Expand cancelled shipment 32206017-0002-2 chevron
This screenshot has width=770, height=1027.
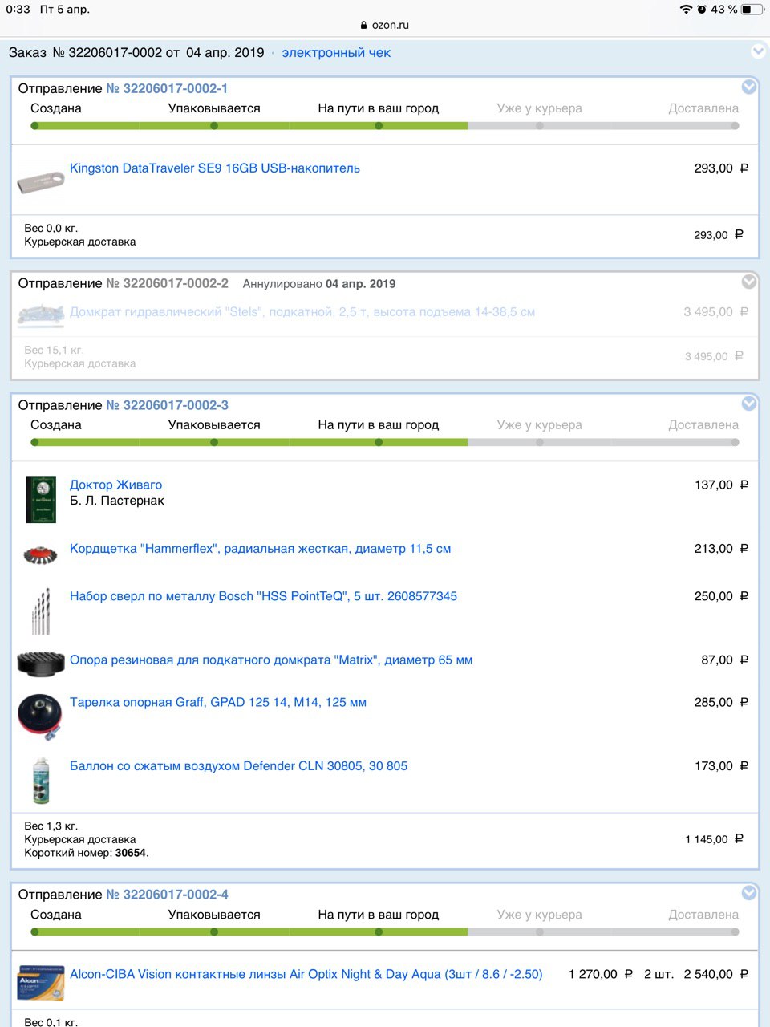749,282
